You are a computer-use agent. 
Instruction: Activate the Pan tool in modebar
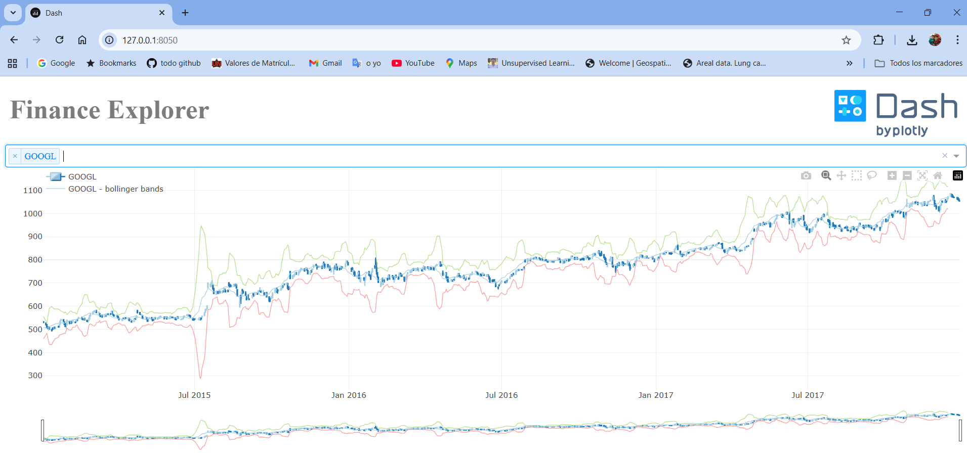pos(842,175)
